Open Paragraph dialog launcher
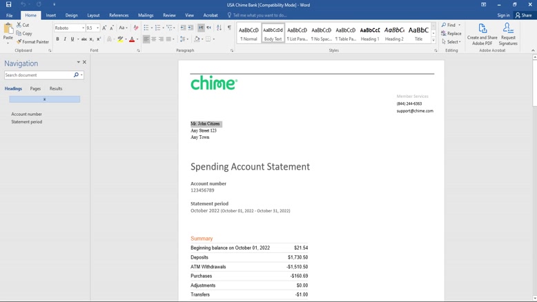Image resolution: width=537 pixels, height=302 pixels. coord(232,50)
